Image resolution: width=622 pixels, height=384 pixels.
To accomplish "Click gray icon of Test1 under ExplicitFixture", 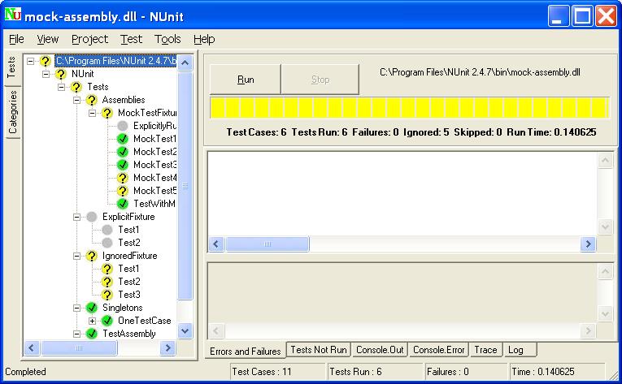I will (107, 230).
